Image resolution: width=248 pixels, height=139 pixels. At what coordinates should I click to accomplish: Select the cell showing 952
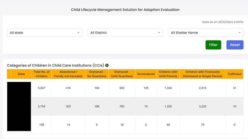[x=122, y=88]
